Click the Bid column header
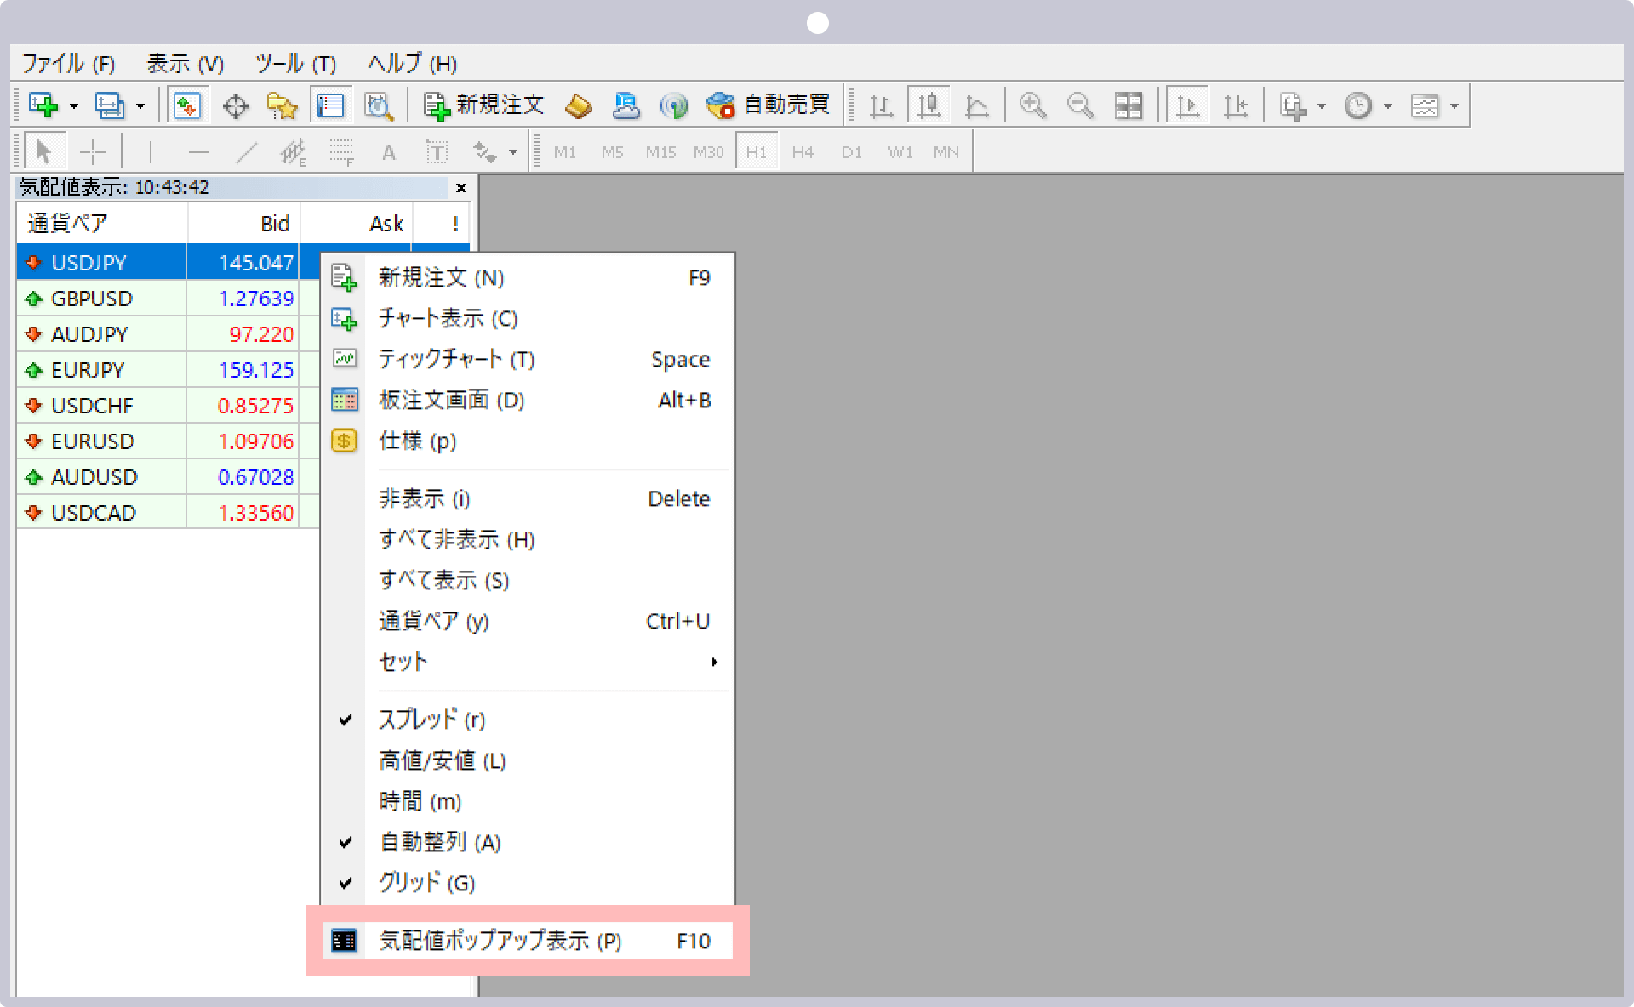 click(244, 224)
